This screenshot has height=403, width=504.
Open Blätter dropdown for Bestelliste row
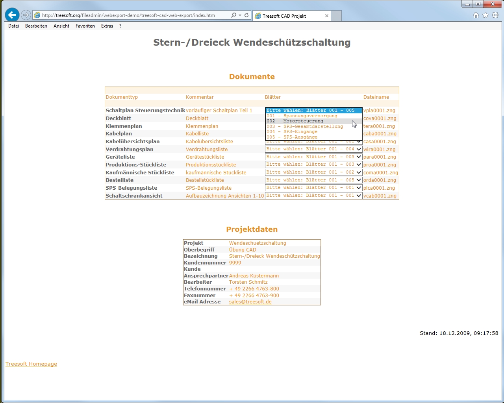[x=313, y=180]
